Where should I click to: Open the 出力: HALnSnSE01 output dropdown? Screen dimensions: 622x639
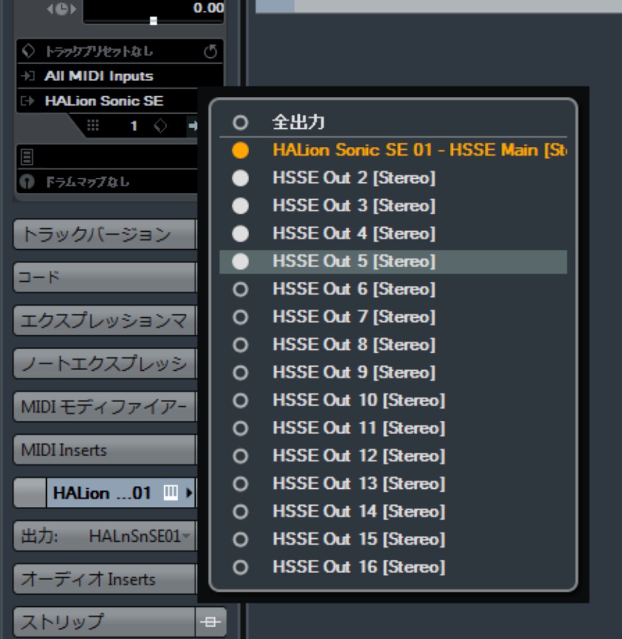point(105,536)
